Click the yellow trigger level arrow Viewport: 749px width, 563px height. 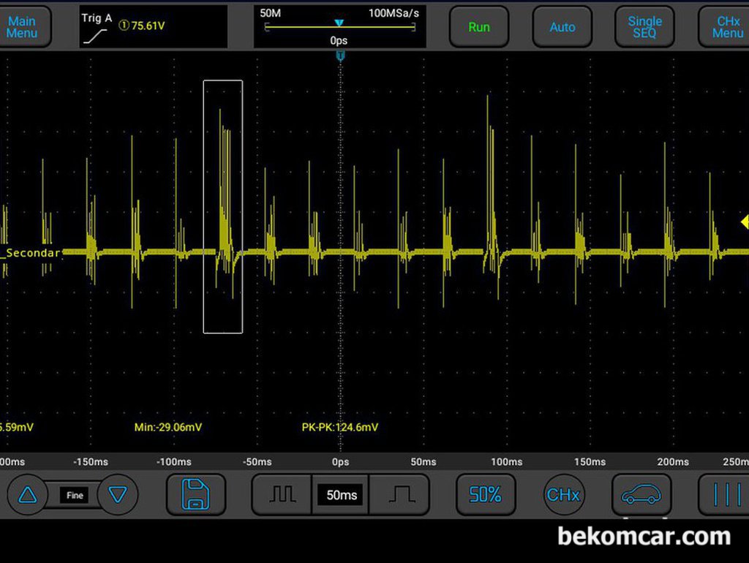(x=744, y=222)
